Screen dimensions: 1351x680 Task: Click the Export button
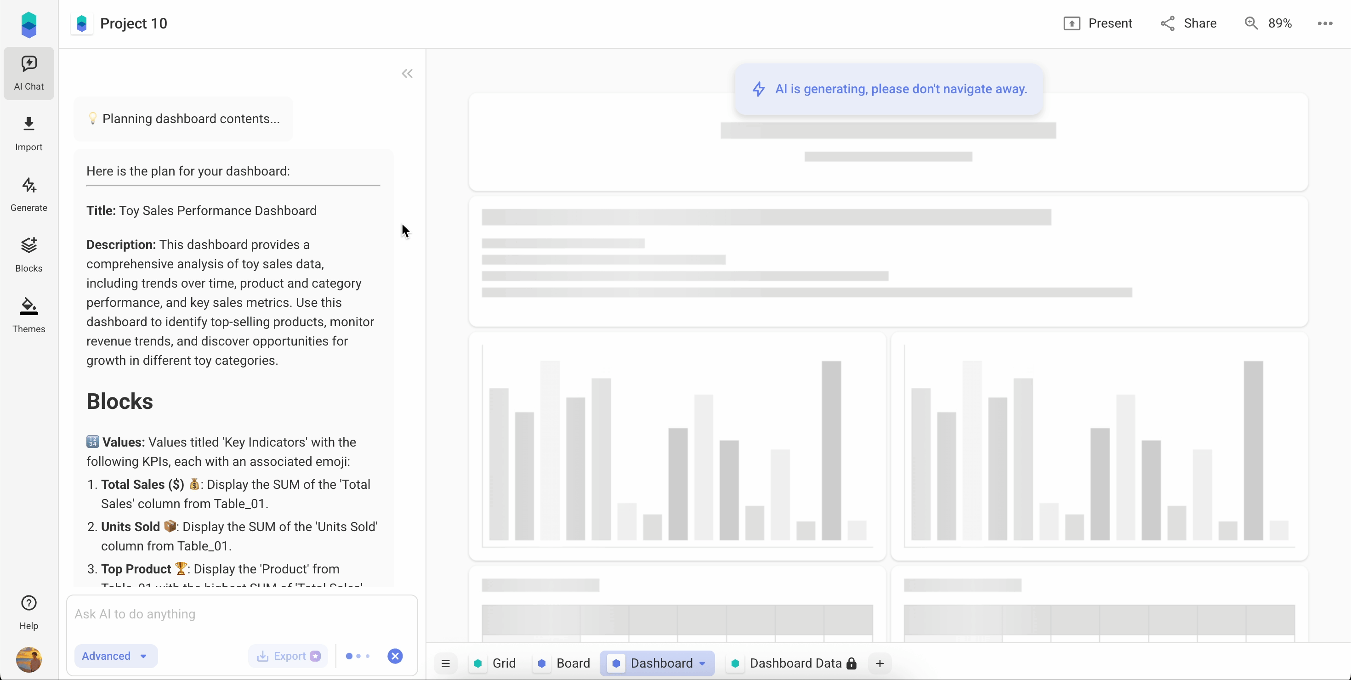(x=287, y=656)
